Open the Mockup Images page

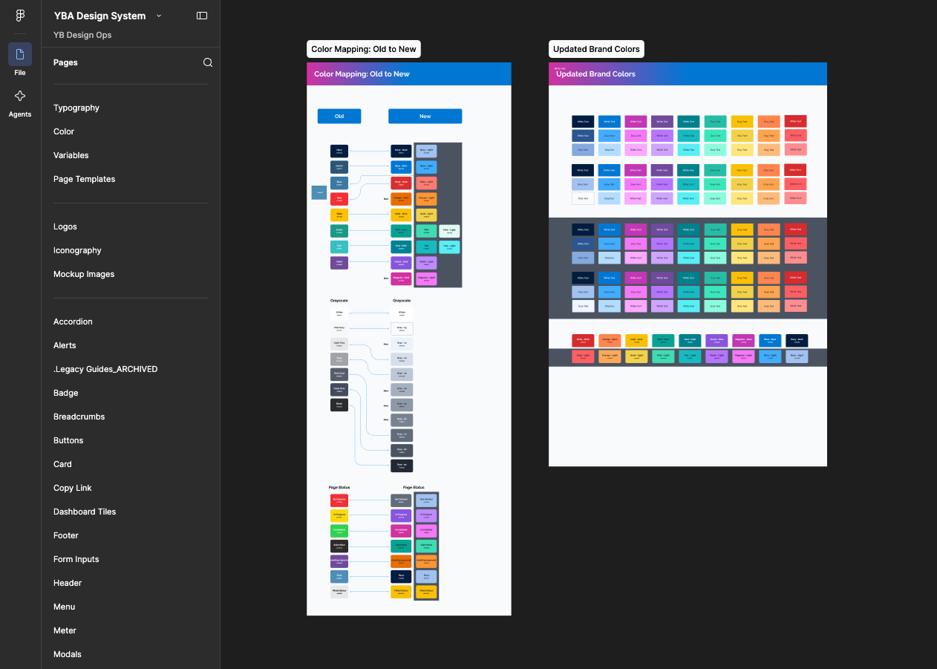coord(84,274)
